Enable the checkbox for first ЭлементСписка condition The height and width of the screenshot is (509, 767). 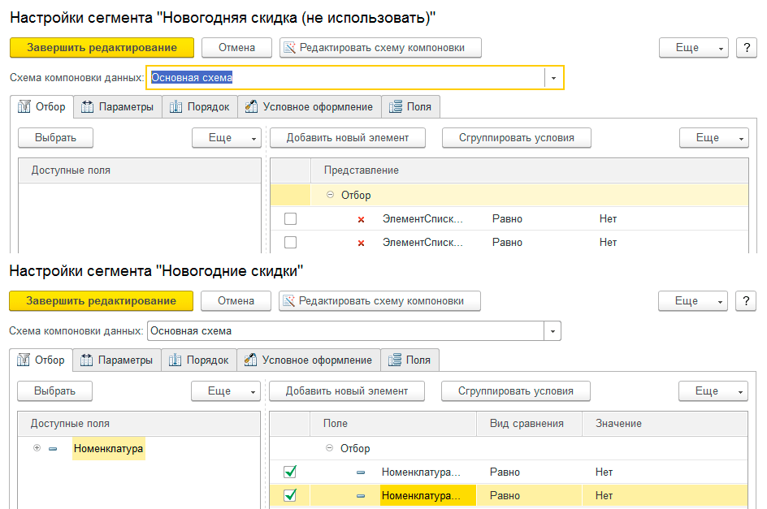[290, 219]
